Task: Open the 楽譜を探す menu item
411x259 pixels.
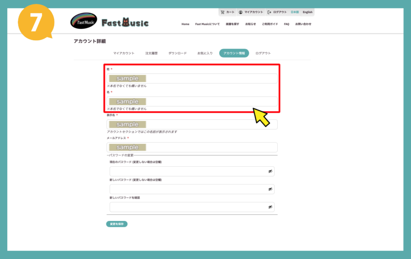Action: pos(232,24)
